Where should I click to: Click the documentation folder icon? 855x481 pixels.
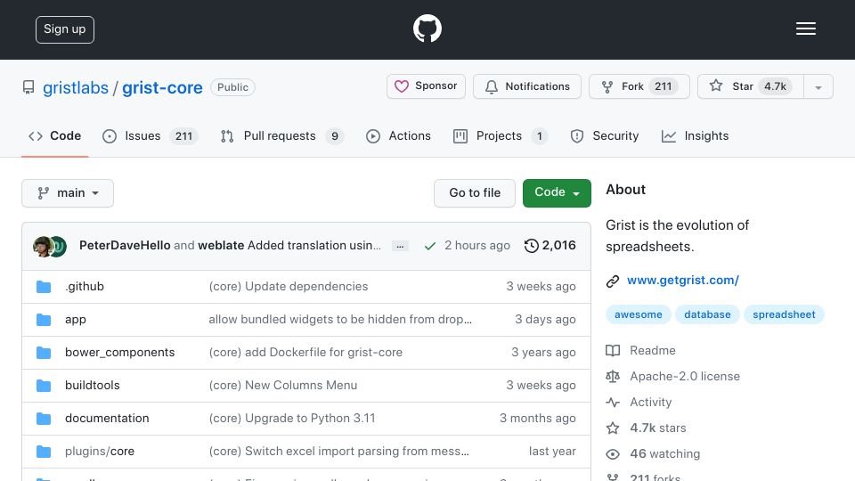(x=44, y=419)
